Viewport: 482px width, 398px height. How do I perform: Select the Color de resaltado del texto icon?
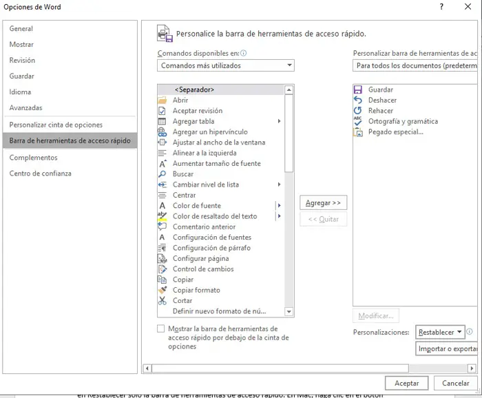[x=162, y=216]
